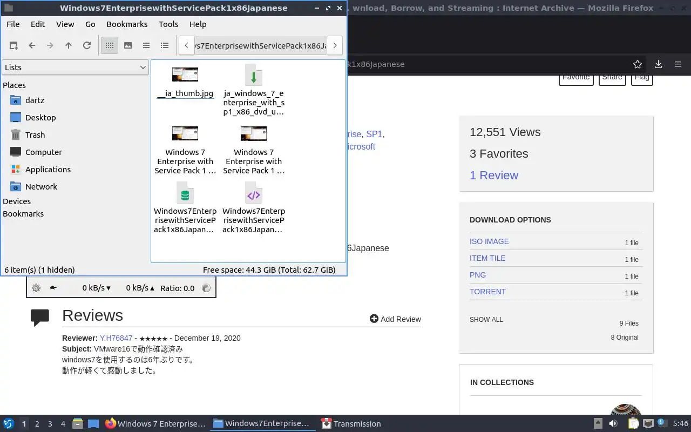
Task: Click SHOW ALL download files
Action: [x=486, y=320]
